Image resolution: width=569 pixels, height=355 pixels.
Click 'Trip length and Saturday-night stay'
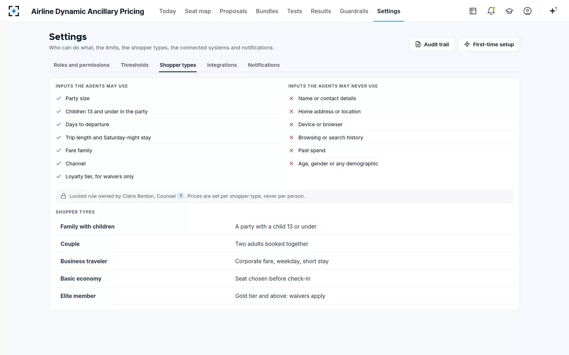tap(108, 138)
